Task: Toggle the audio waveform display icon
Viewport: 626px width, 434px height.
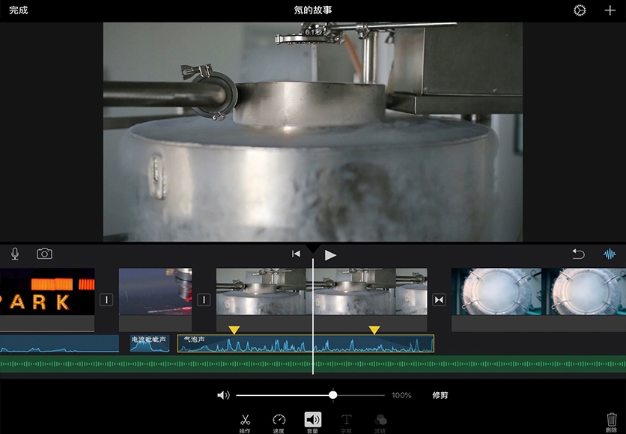Action: pos(610,254)
